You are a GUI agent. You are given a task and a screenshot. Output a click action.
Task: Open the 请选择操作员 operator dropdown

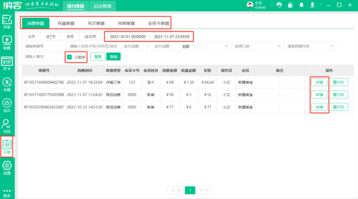point(310,46)
